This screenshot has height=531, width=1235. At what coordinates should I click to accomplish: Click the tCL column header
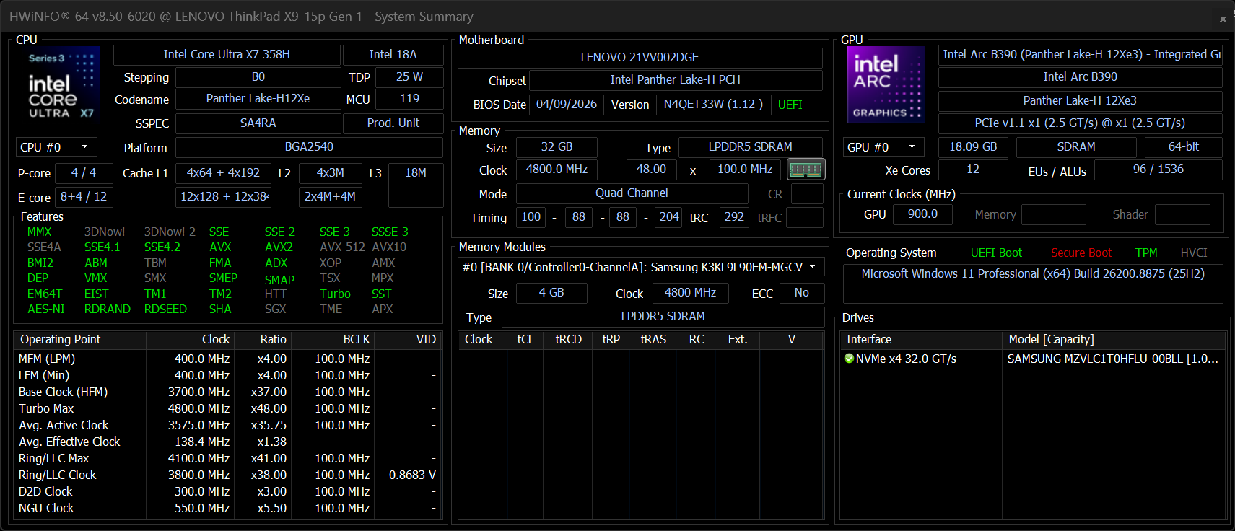[525, 339]
